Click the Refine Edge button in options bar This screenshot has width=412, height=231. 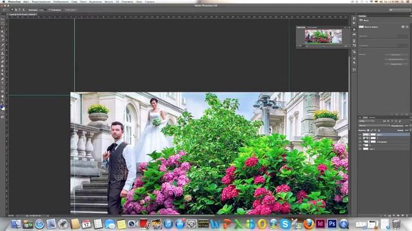tap(70, 10)
